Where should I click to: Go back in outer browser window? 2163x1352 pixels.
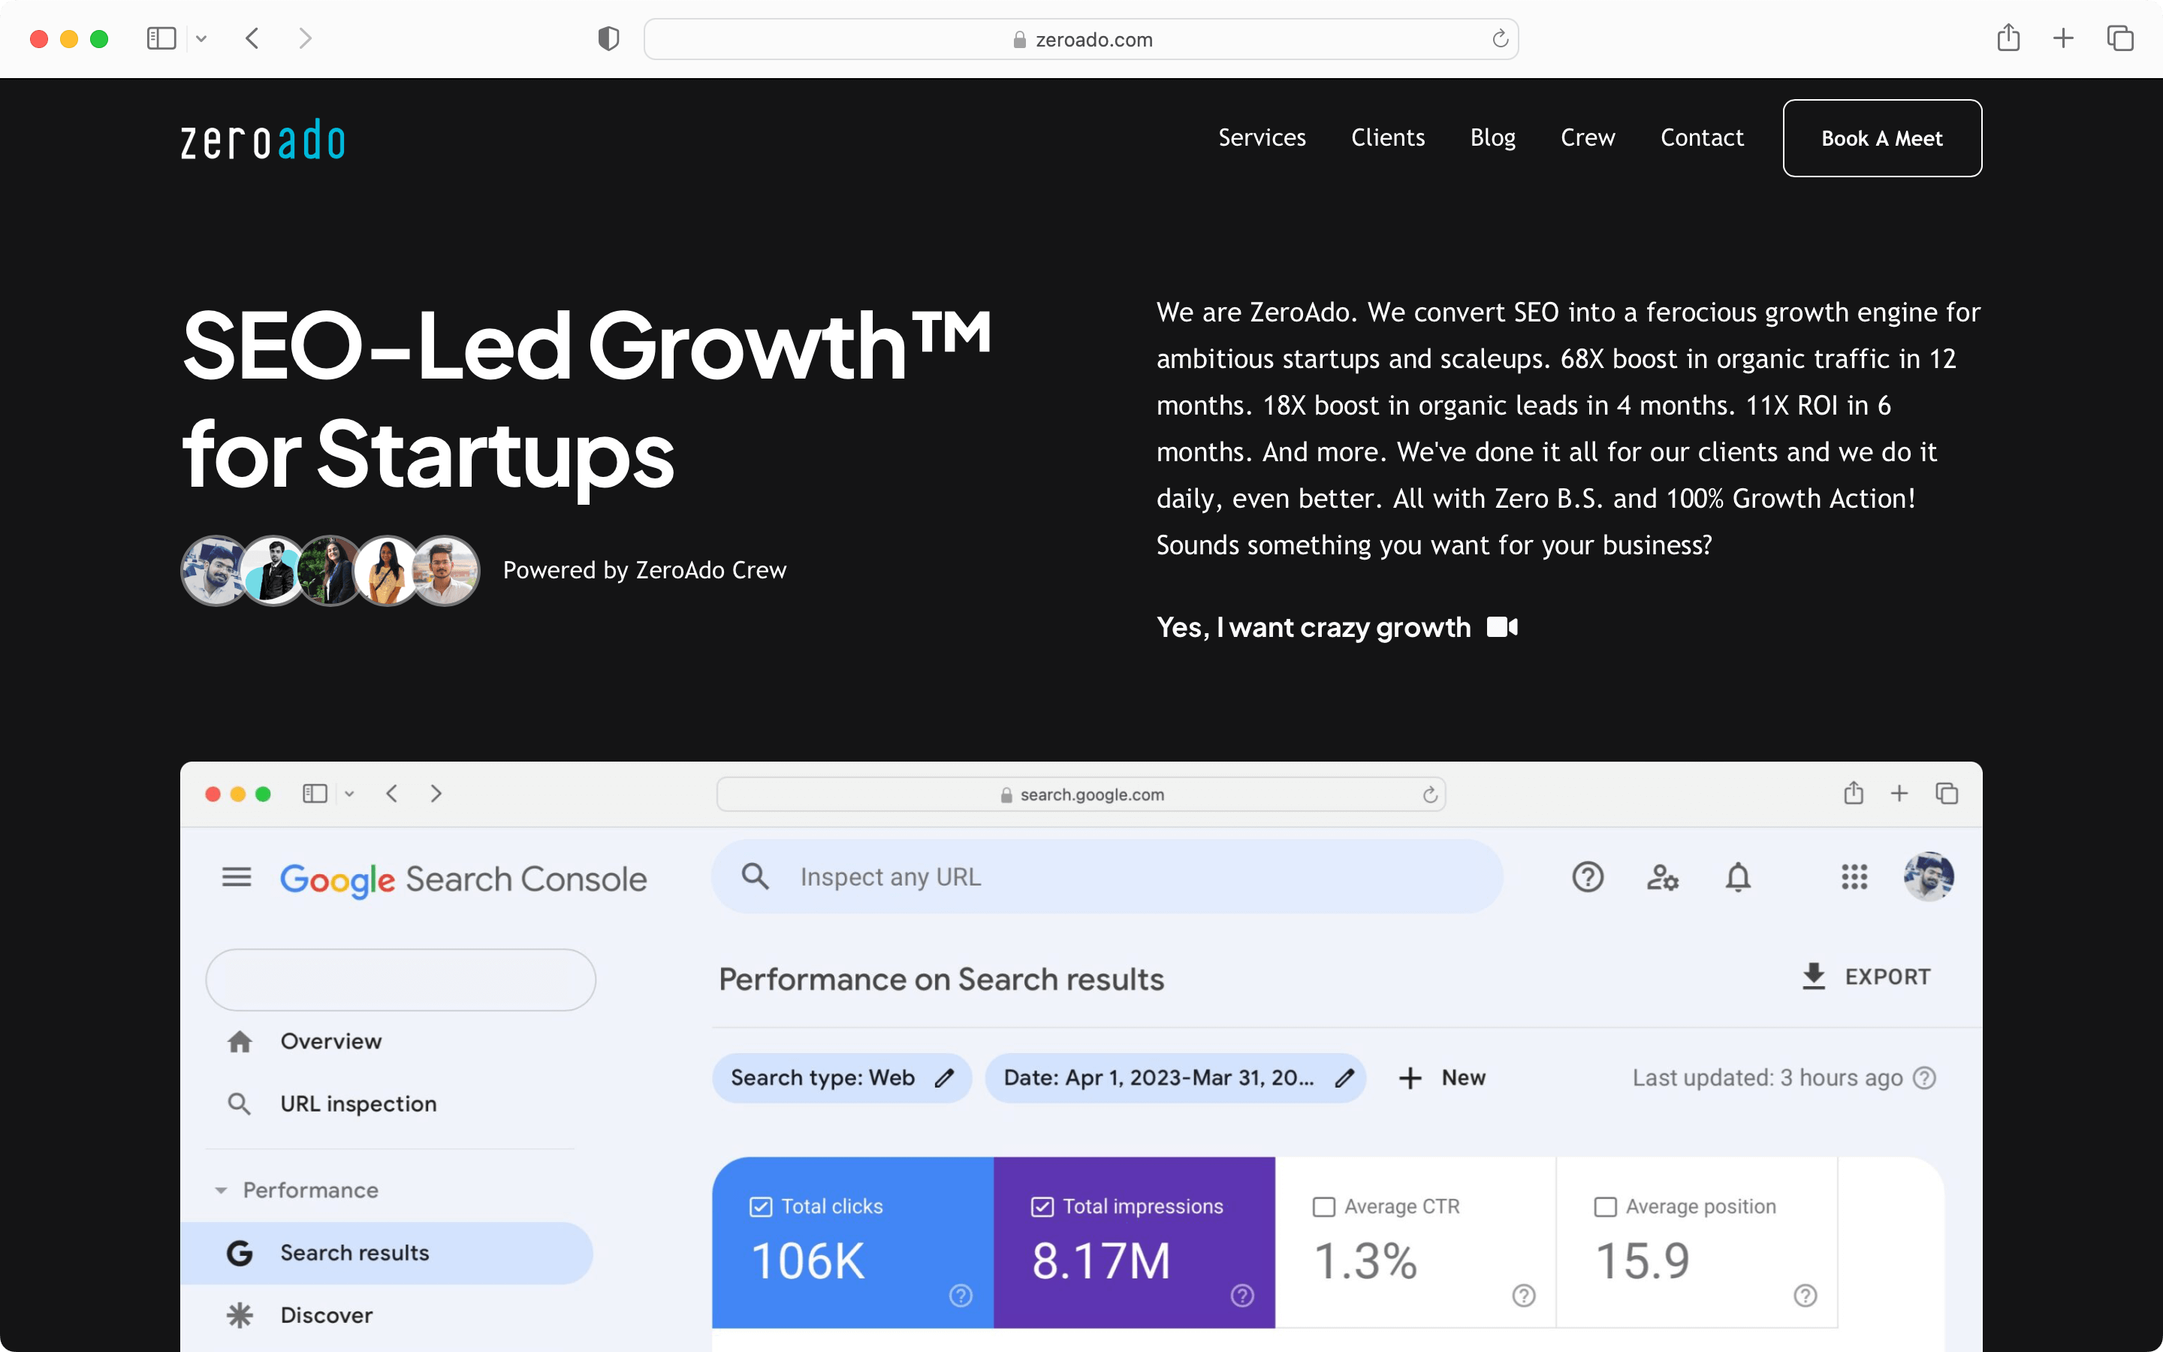pos(252,38)
